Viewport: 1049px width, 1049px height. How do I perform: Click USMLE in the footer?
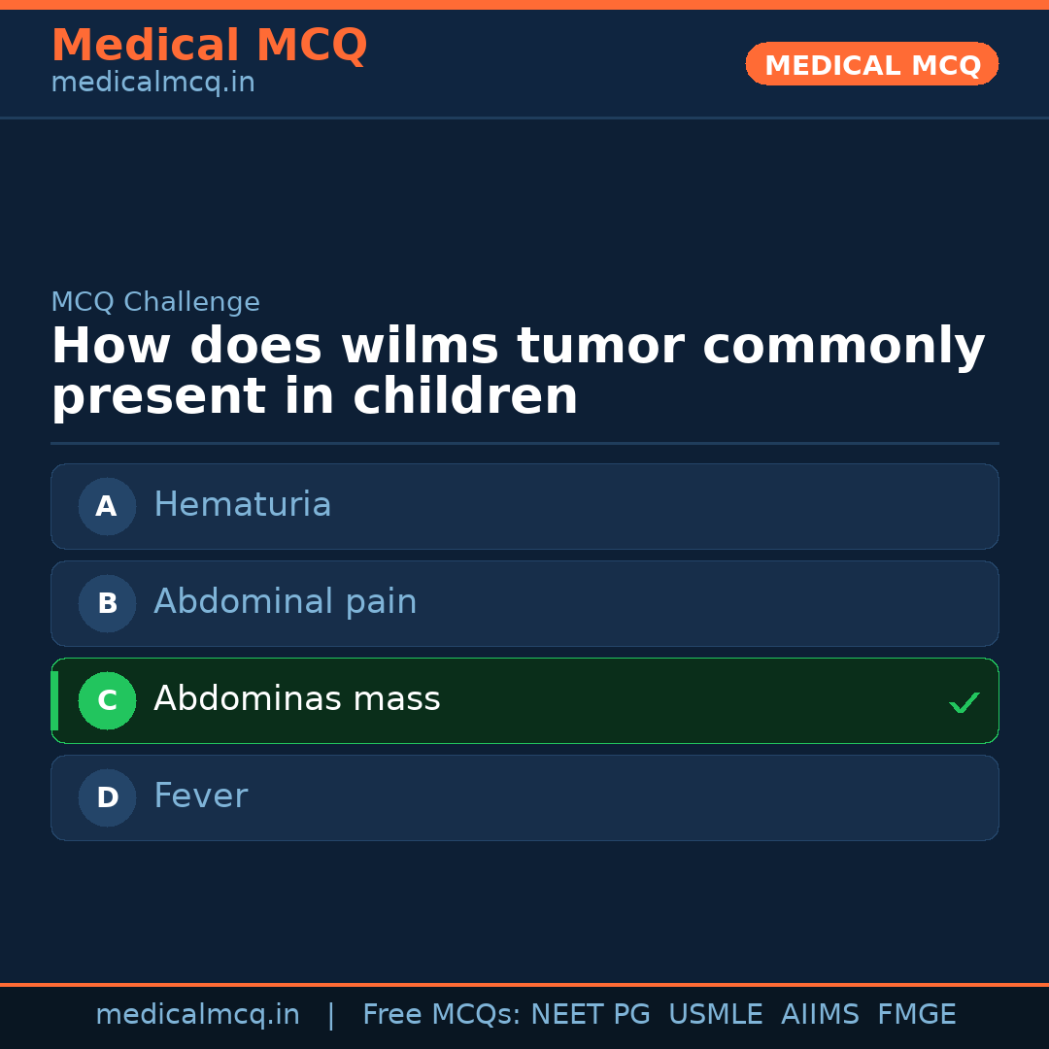click(x=715, y=1015)
